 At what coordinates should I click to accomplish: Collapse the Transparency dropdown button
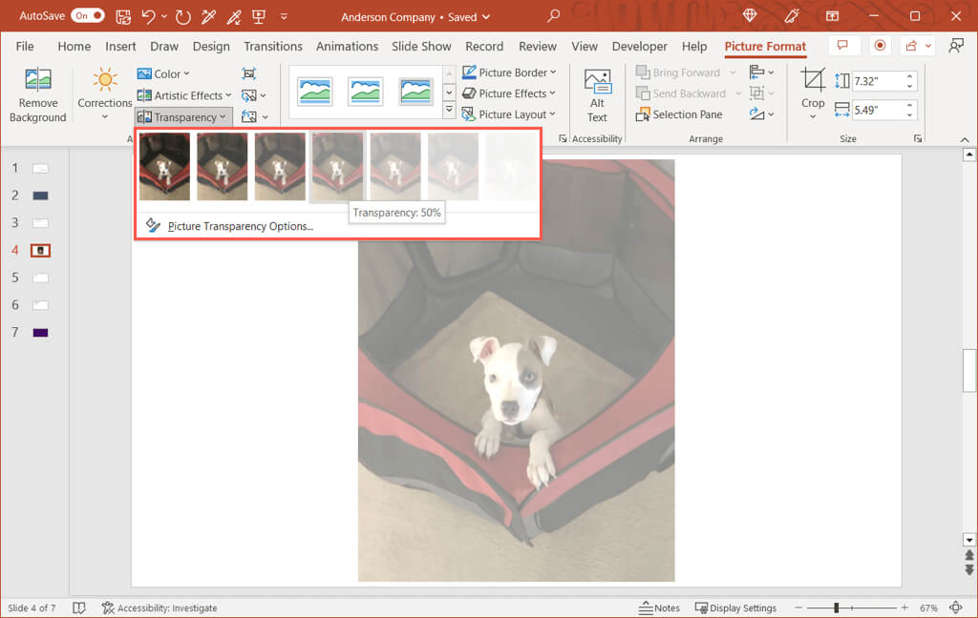181,117
